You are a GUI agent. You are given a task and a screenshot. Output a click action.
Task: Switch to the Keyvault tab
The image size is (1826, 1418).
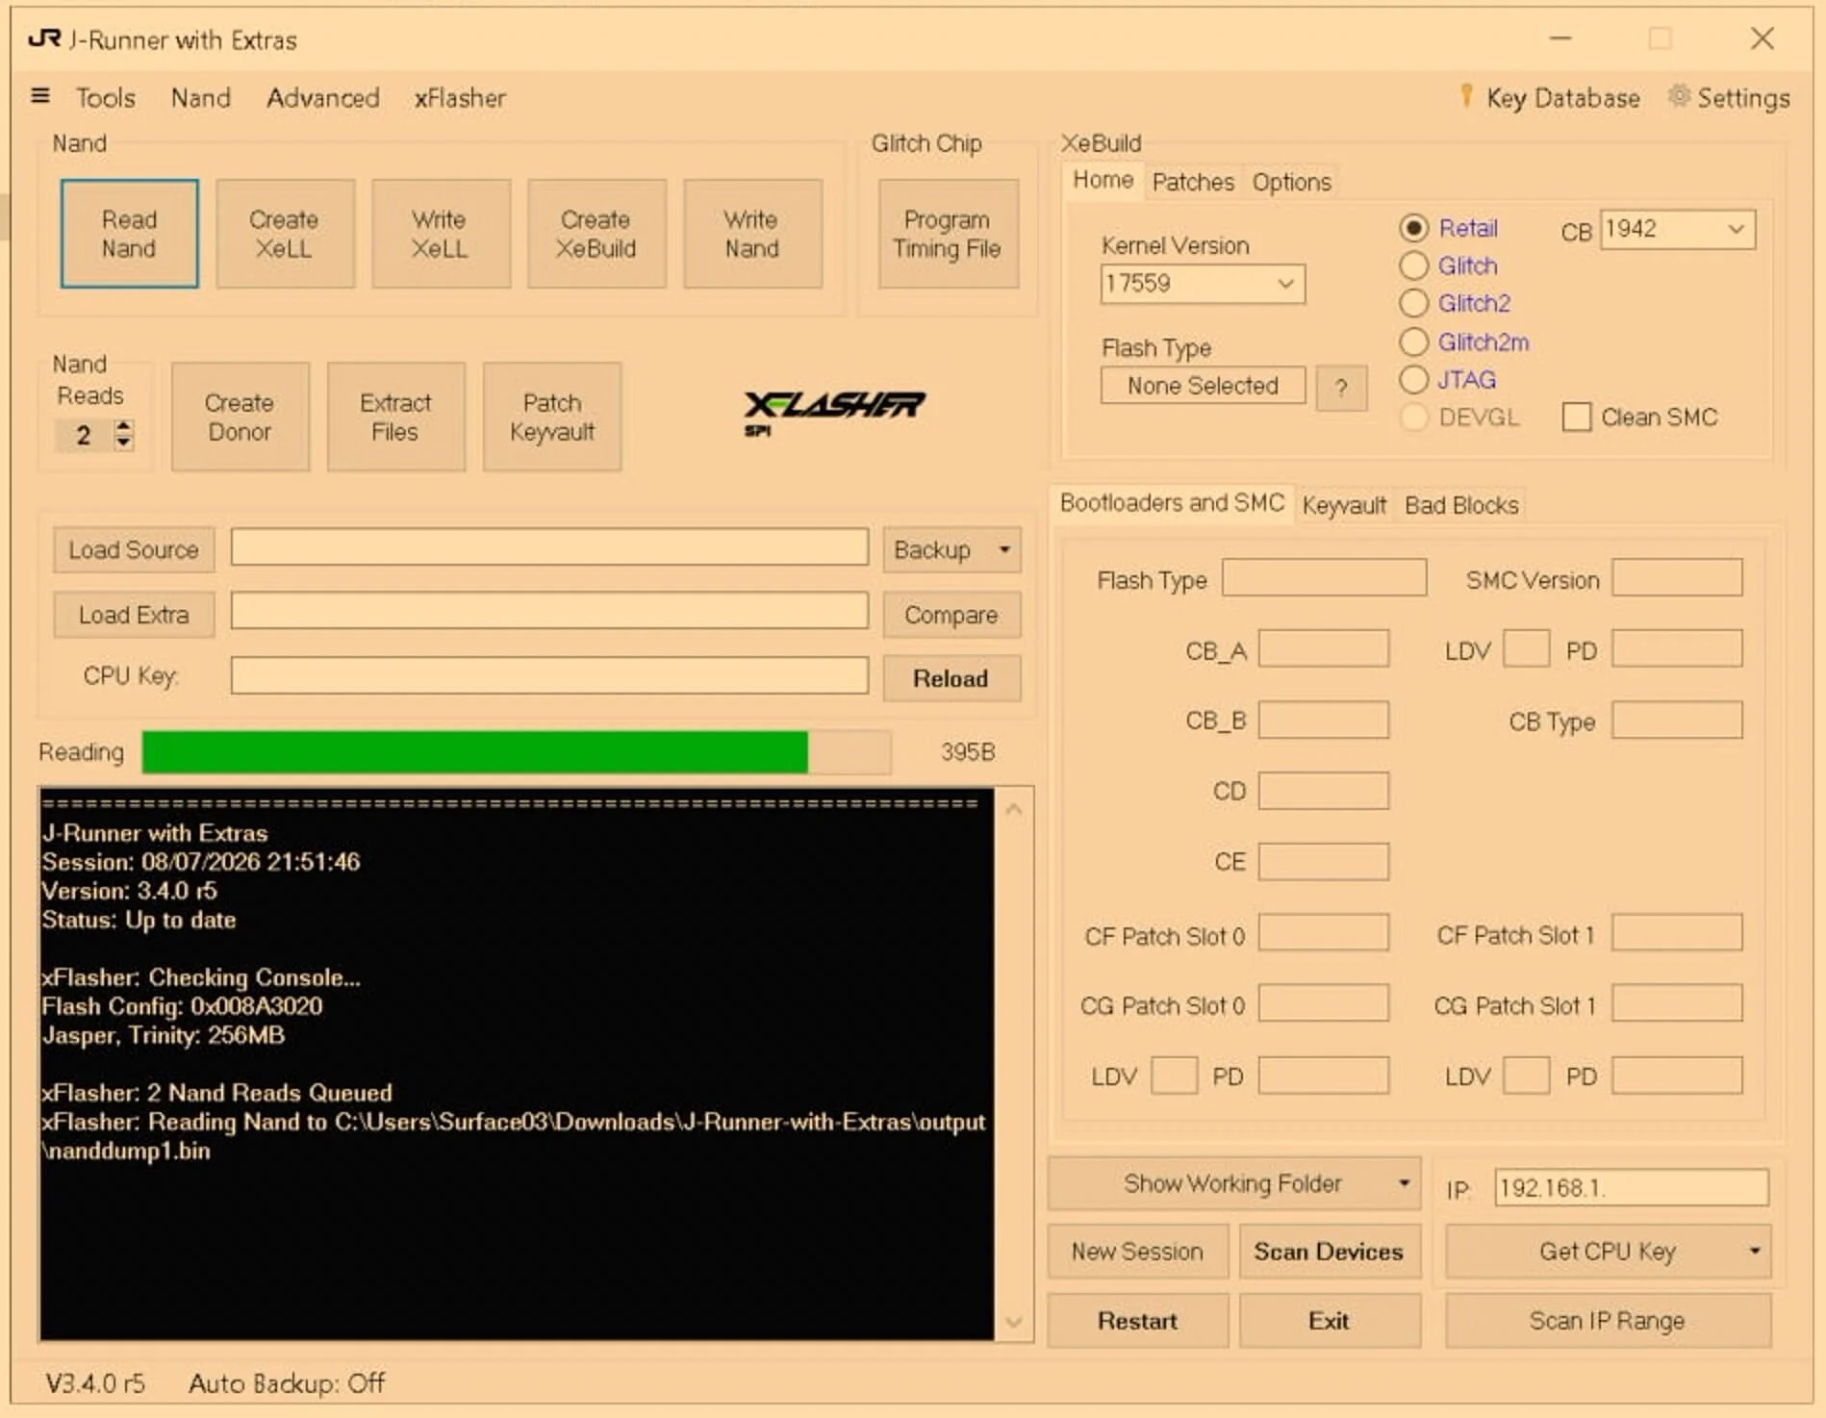1344,505
